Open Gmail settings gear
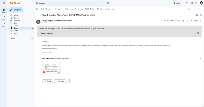Viewport: 204px width, 107px height. click(192, 3)
